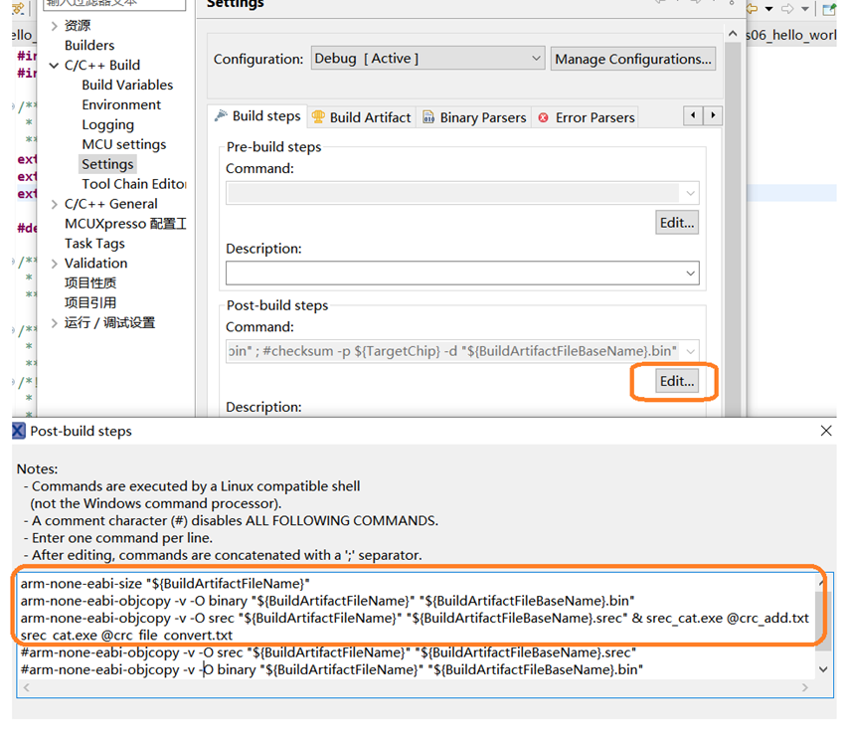The height and width of the screenshot is (738, 847).
Task: Click the highlighted post-build Edit button
Action: click(675, 381)
